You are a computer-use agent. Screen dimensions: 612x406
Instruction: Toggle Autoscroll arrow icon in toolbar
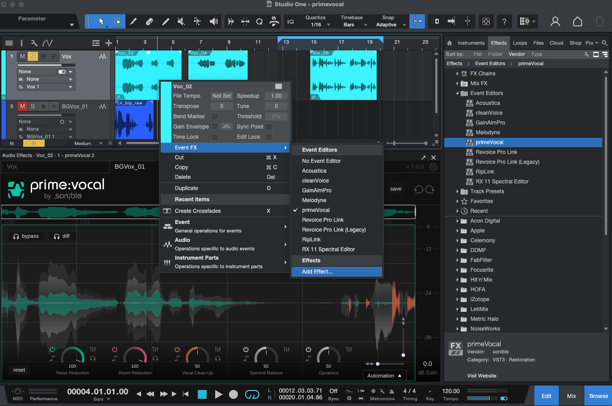pyautogui.click(x=451, y=21)
